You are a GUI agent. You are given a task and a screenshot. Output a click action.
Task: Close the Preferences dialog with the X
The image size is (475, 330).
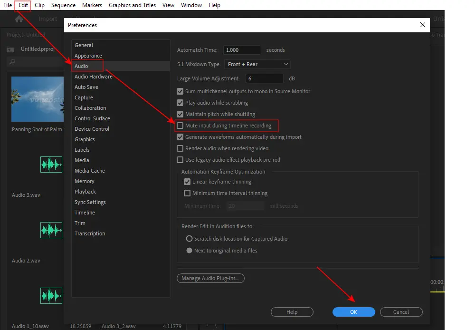pos(423,25)
